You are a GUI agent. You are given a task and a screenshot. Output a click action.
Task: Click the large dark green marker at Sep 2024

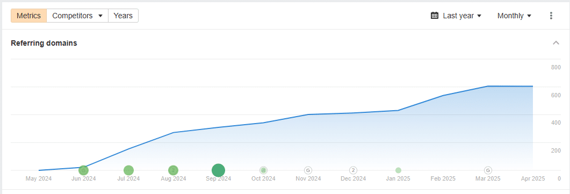[219, 170]
